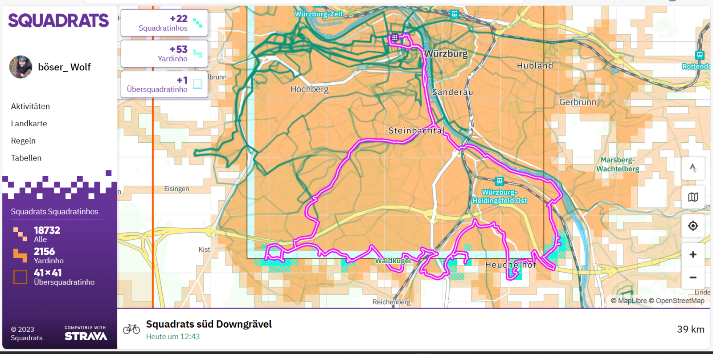Open the Tabellen page

[x=26, y=158]
